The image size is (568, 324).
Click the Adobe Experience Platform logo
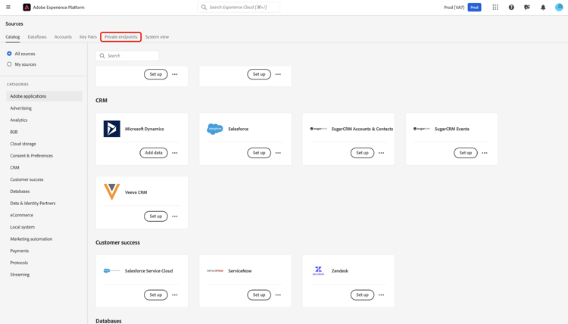27,8
